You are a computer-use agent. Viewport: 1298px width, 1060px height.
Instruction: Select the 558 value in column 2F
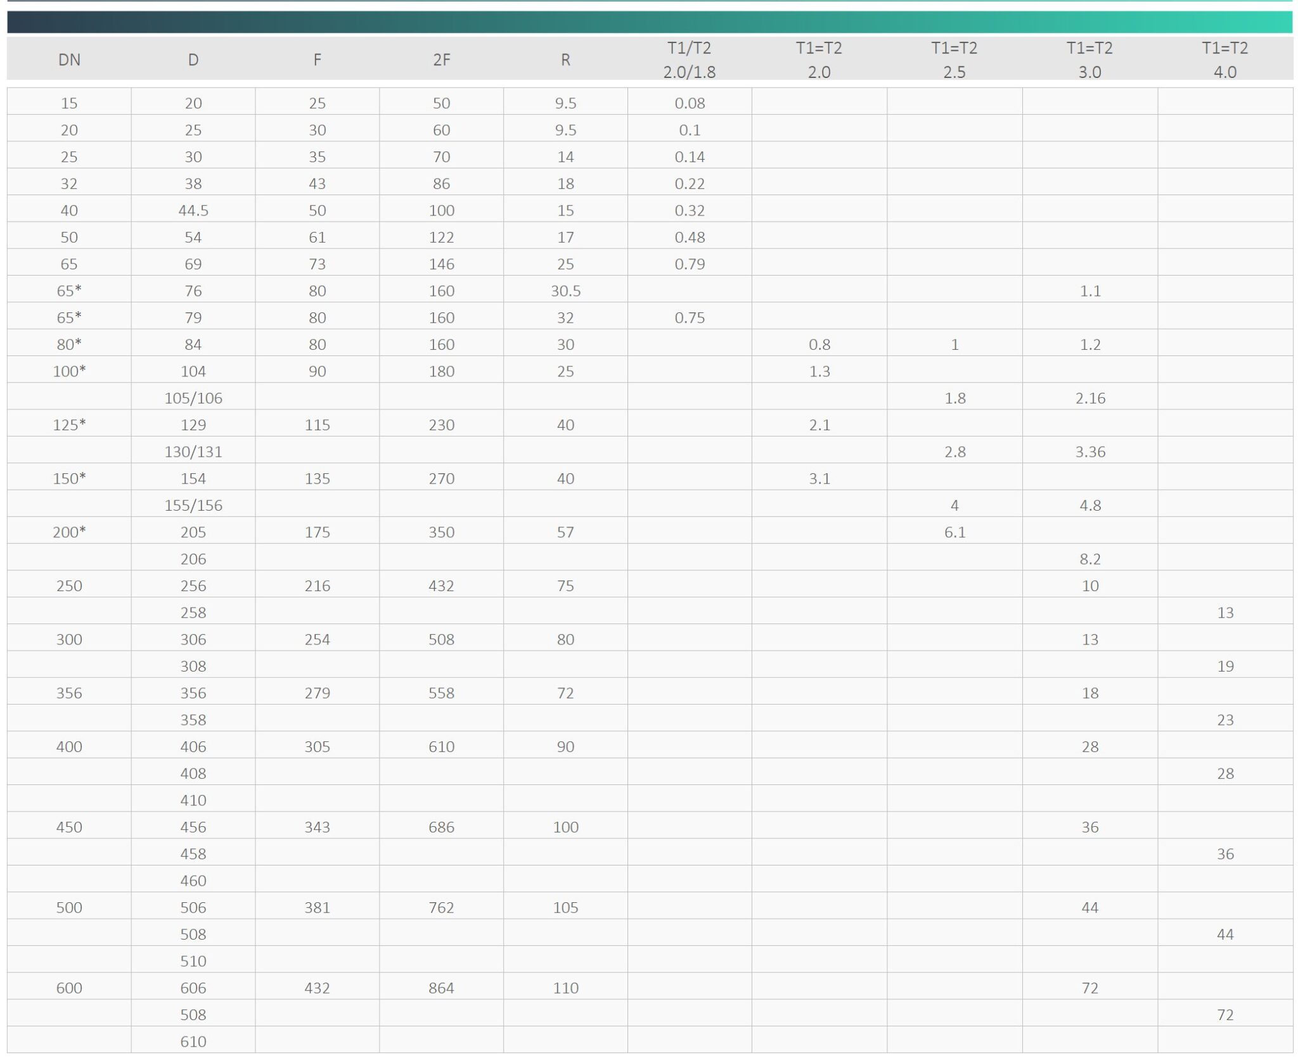point(441,693)
